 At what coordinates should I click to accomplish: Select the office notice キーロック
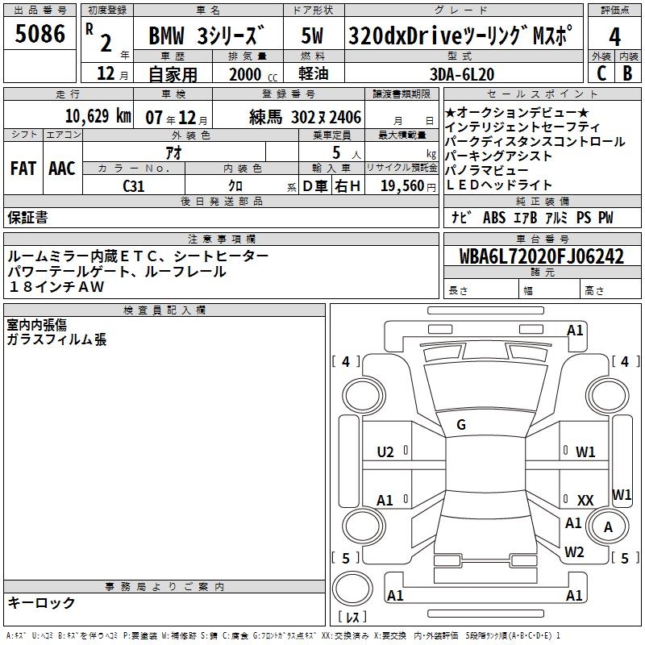pyautogui.click(x=41, y=602)
